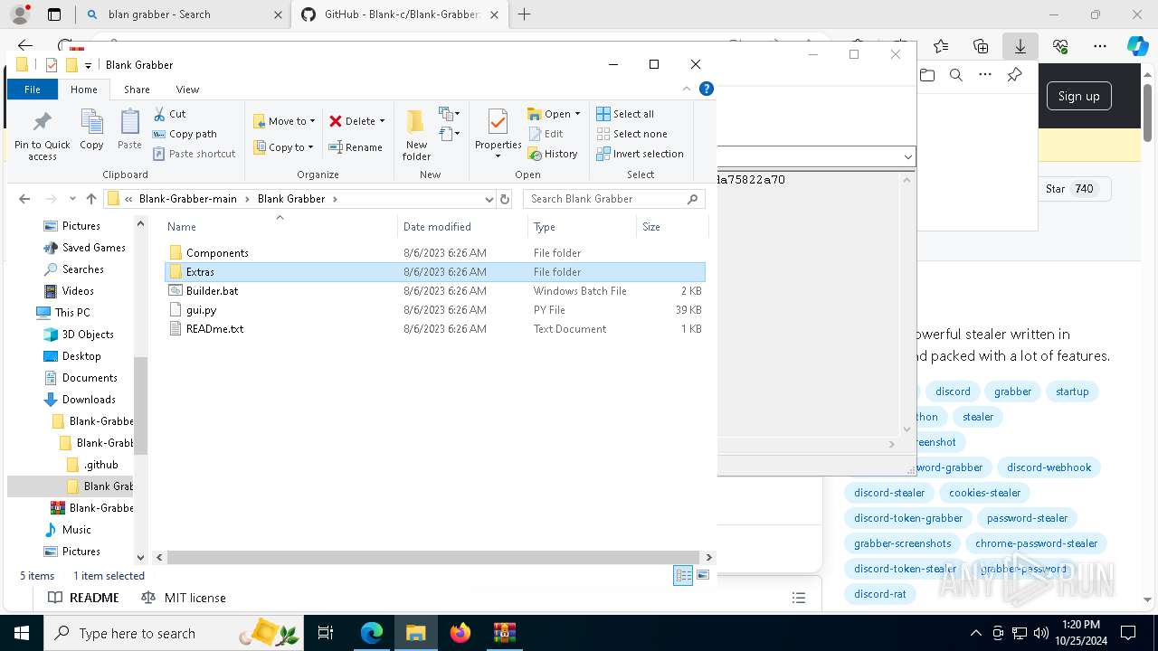Switch to the Home ribbon tab
The image size is (1158, 651).
(84, 90)
